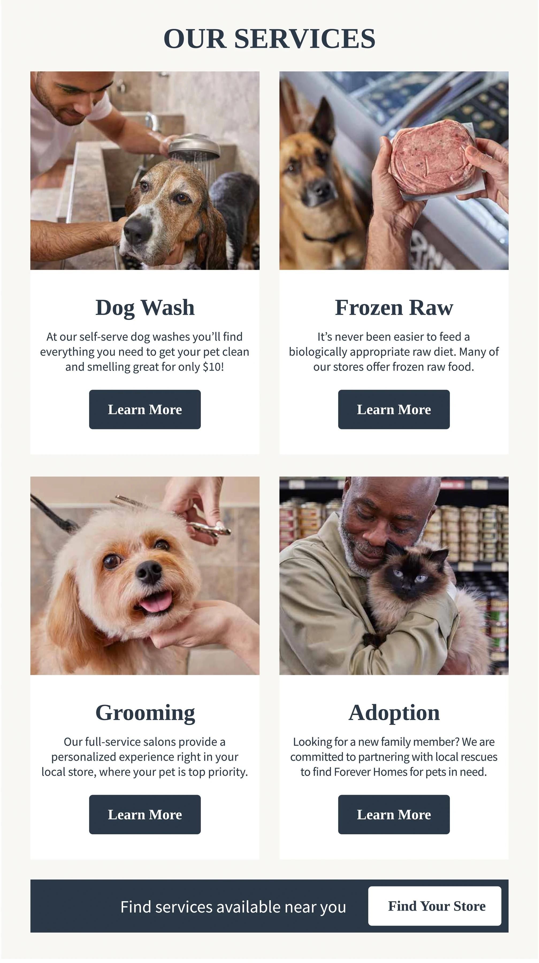Click the self-serve dog washes description text
539x963 pixels.
point(145,352)
